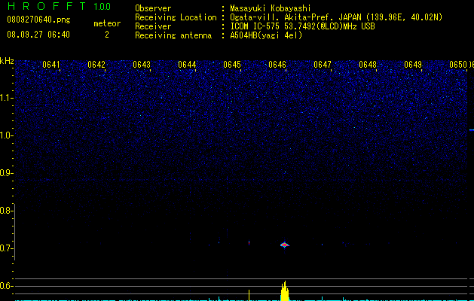
Task: Select the 1.0 kHz axis label
Action: (x=6, y=135)
